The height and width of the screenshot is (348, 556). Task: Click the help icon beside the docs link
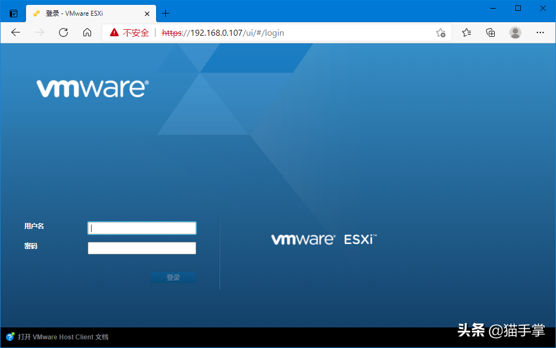(x=10, y=337)
